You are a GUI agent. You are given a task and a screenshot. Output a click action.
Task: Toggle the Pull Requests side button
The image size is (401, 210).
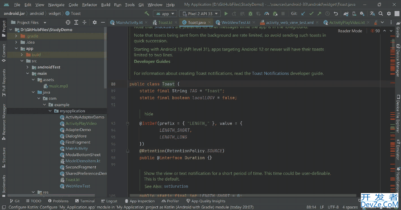coord(4,83)
